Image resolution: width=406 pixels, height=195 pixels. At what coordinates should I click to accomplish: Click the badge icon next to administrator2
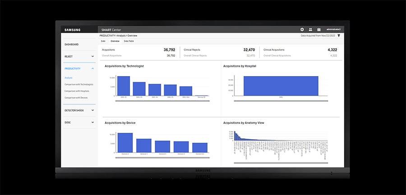[x=319, y=29]
